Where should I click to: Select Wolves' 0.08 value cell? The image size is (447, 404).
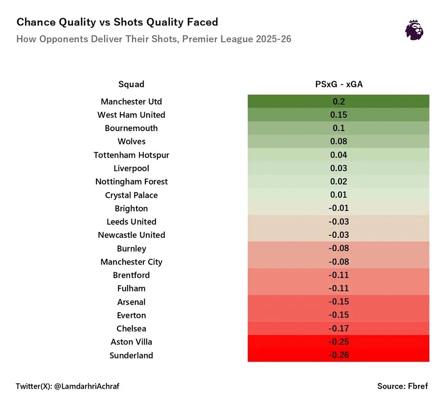(x=339, y=141)
